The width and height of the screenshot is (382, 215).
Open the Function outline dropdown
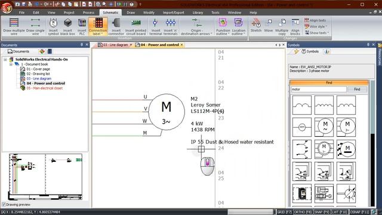click(223, 26)
